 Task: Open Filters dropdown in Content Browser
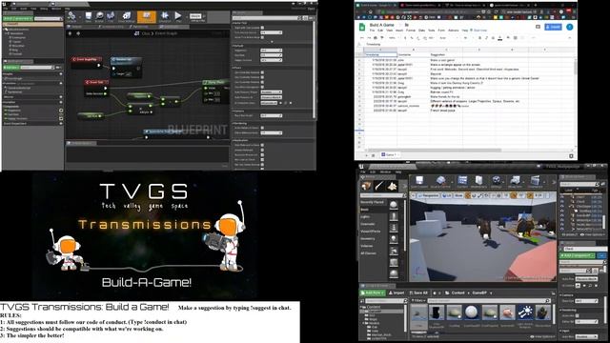(x=417, y=301)
